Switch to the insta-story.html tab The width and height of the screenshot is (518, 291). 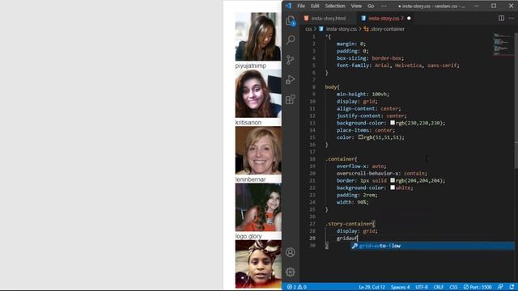click(325, 18)
